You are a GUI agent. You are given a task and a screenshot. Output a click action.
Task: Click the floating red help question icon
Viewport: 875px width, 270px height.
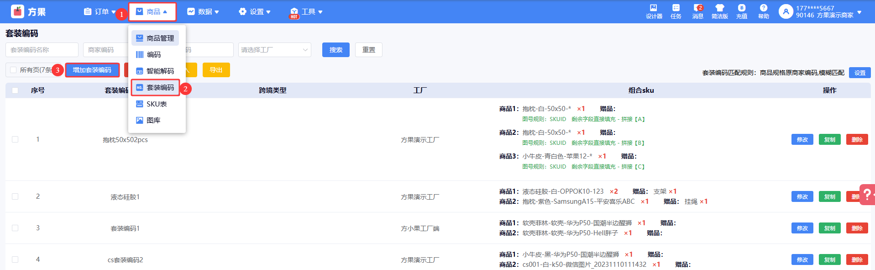coord(867,194)
